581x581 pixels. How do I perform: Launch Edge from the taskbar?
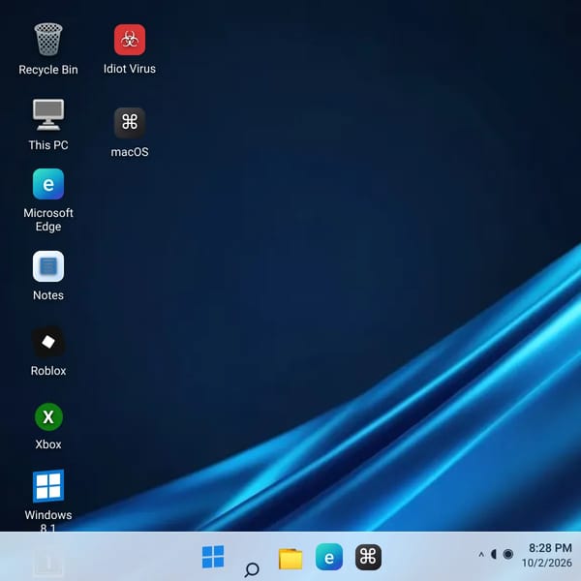[329, 557]
